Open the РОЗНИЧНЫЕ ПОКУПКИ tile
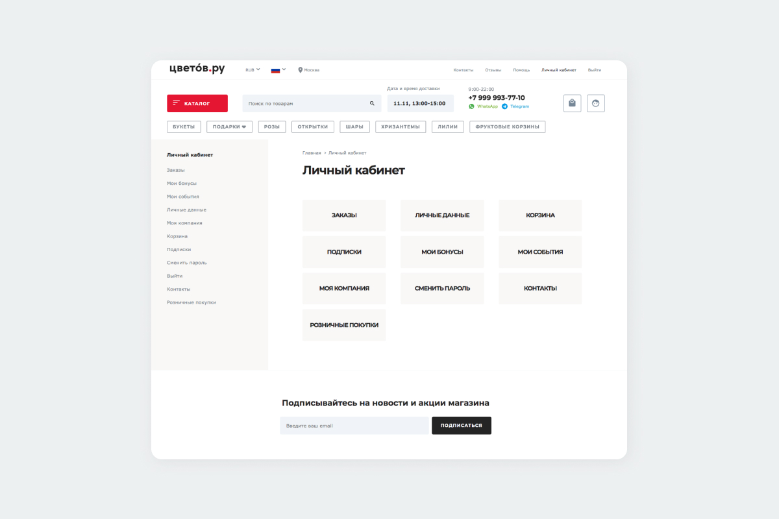This screenshot has width=779, height=519. pyautogui.click(x=344, y=325)
